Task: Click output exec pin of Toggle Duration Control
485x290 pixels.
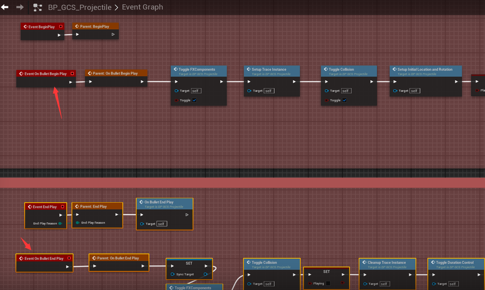Action: click(x=479, y=274)
